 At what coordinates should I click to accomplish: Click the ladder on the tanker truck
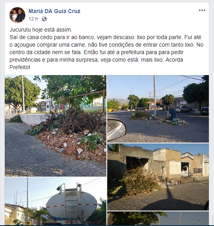(x=71, y=205)
